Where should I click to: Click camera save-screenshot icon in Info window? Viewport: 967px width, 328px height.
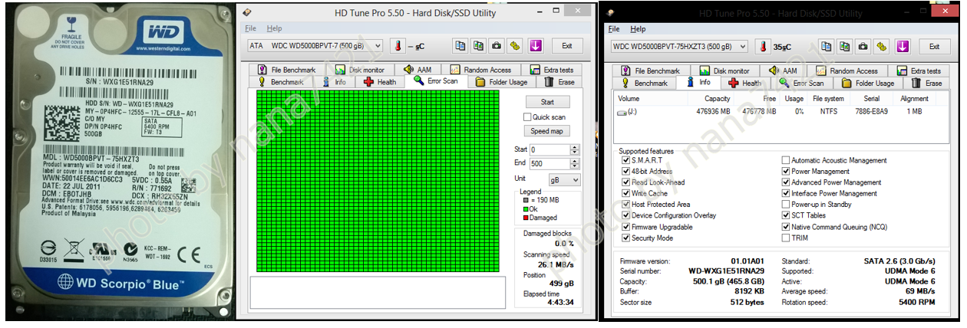pos(862,46)
